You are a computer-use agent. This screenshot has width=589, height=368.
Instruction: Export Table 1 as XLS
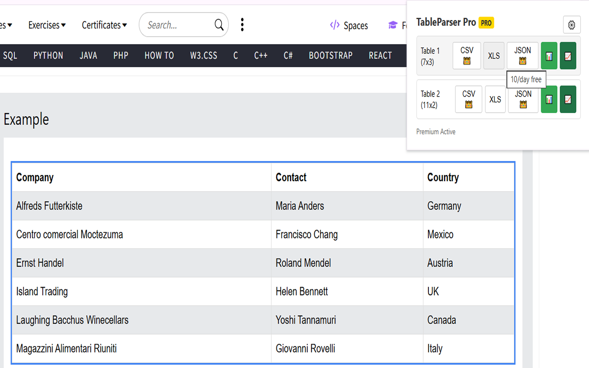tap(494, 55)
